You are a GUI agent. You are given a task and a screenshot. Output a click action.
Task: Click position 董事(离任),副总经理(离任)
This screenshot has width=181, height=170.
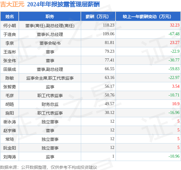coord(50,26)
